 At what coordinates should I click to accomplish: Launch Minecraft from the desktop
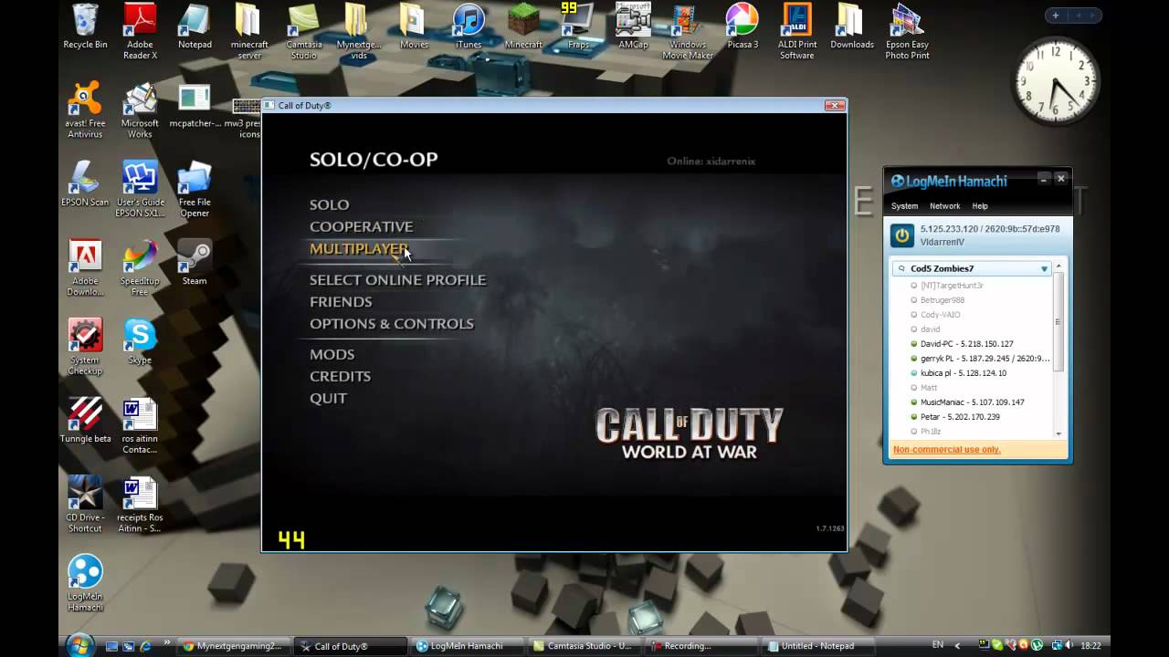523,27
